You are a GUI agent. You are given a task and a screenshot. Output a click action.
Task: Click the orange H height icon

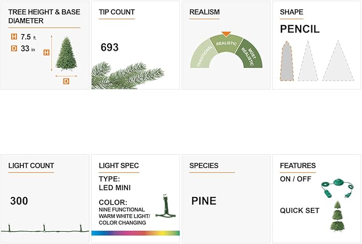(13, 37)
